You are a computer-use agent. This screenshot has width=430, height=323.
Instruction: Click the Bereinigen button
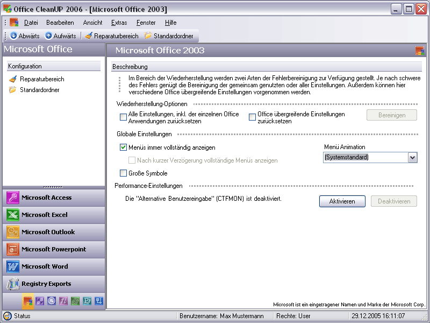(392, 115)
